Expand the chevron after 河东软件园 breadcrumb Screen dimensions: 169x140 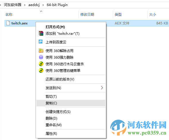click(x=25, y=5)
